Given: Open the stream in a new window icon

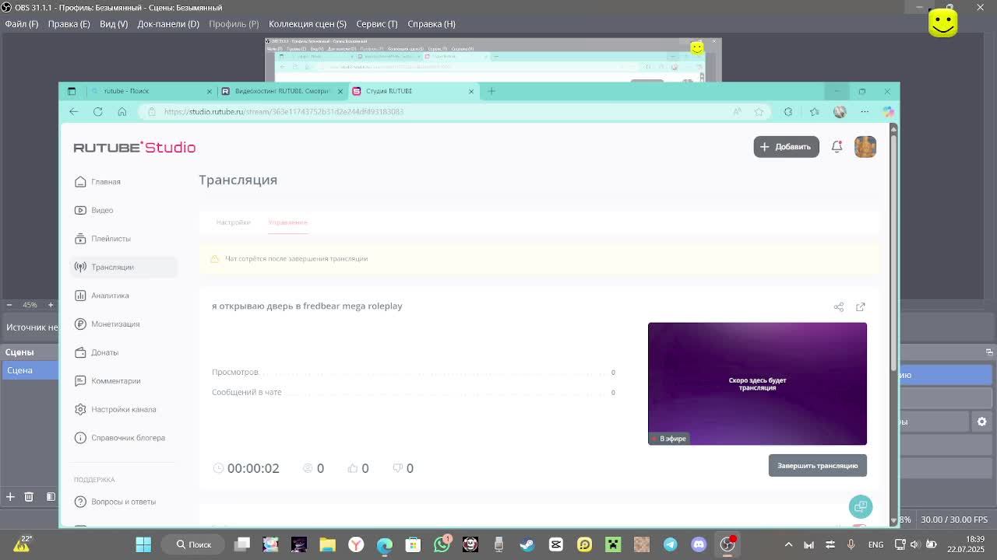Looking at the screenshot, I should [861, 306].
